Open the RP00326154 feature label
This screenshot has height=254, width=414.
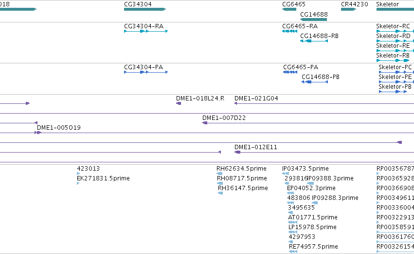[x=395, y=247]
